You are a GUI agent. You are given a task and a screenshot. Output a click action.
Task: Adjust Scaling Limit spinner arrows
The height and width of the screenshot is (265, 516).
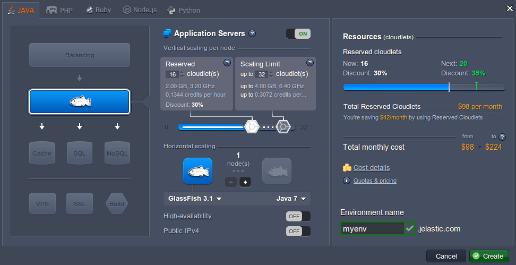coord(271,74)
